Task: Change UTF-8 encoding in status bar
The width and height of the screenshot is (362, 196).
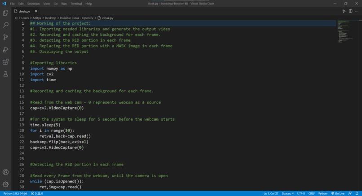Action: click(301, 193)
